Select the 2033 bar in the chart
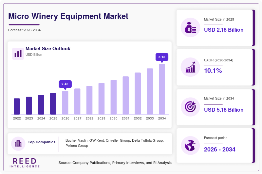 [x=150, y=91]
